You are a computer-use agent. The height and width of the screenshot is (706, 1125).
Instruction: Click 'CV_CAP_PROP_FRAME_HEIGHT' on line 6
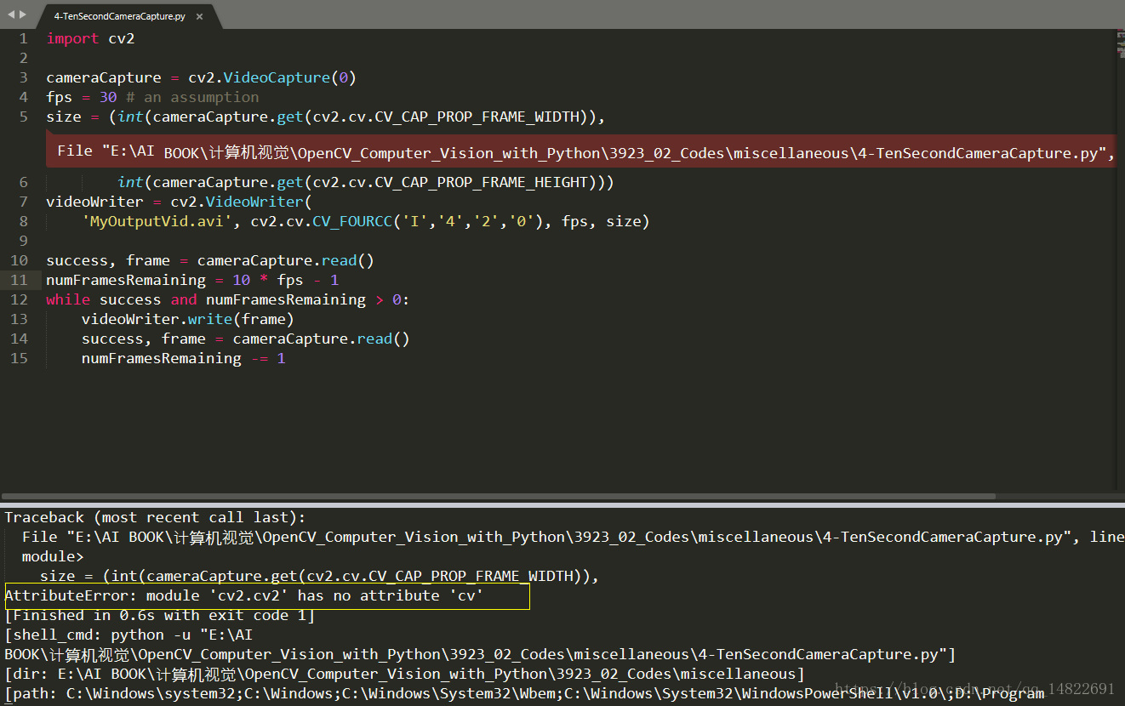point(482,182)
